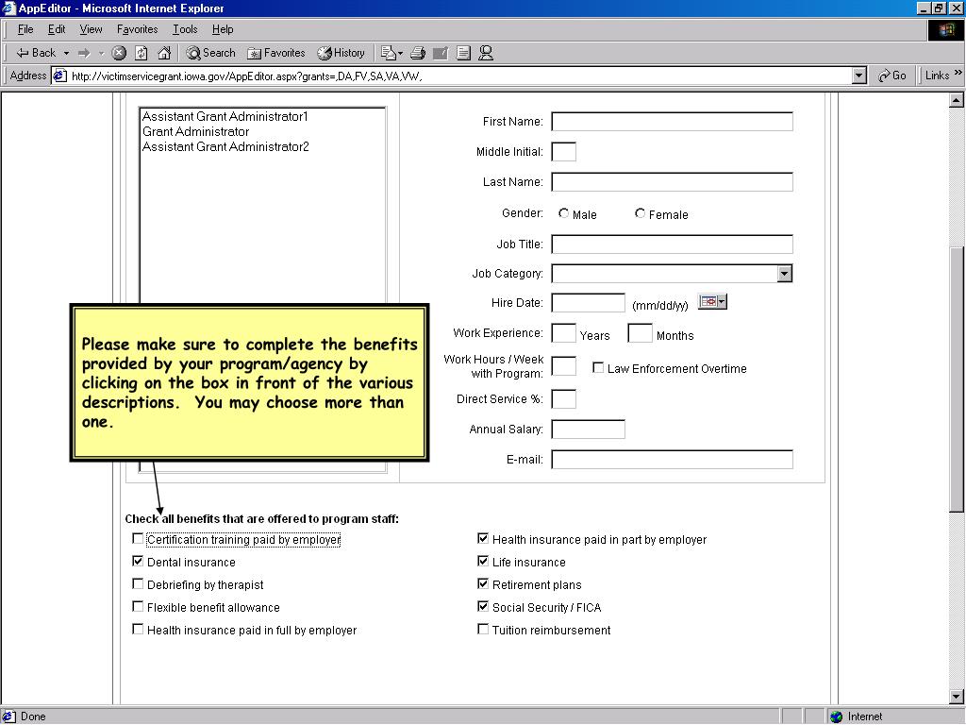Click the Job Title input field

(x=672, y=244)
